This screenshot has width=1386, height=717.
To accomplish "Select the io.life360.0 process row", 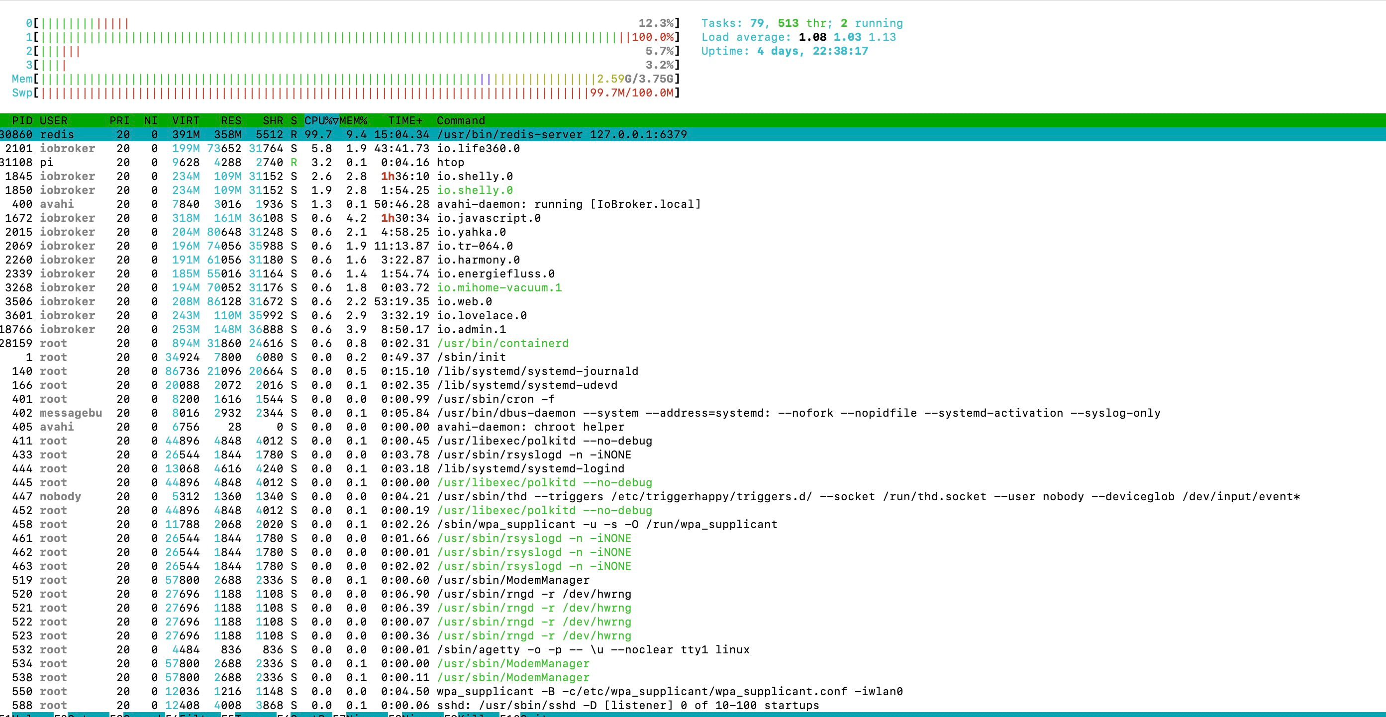I will pos(478,149).
